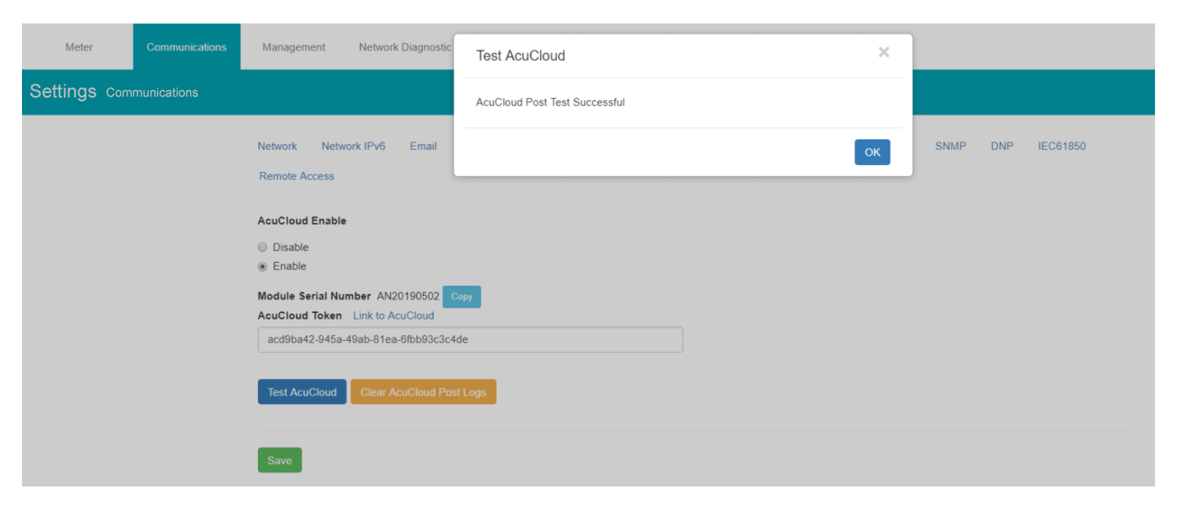Enable AcuCloud
This screenshot has width=1177, height=510.
pos(262,267)
